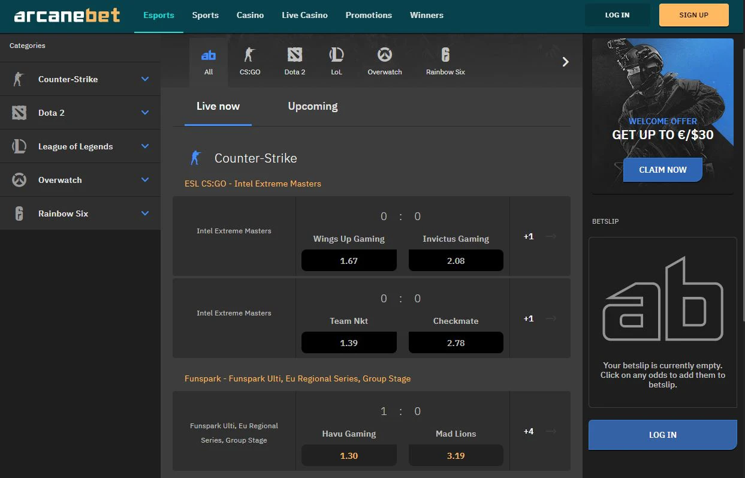Click the Mad Lions team name
The height and width of the screenshot is (478, 745).
coord(456,434)
